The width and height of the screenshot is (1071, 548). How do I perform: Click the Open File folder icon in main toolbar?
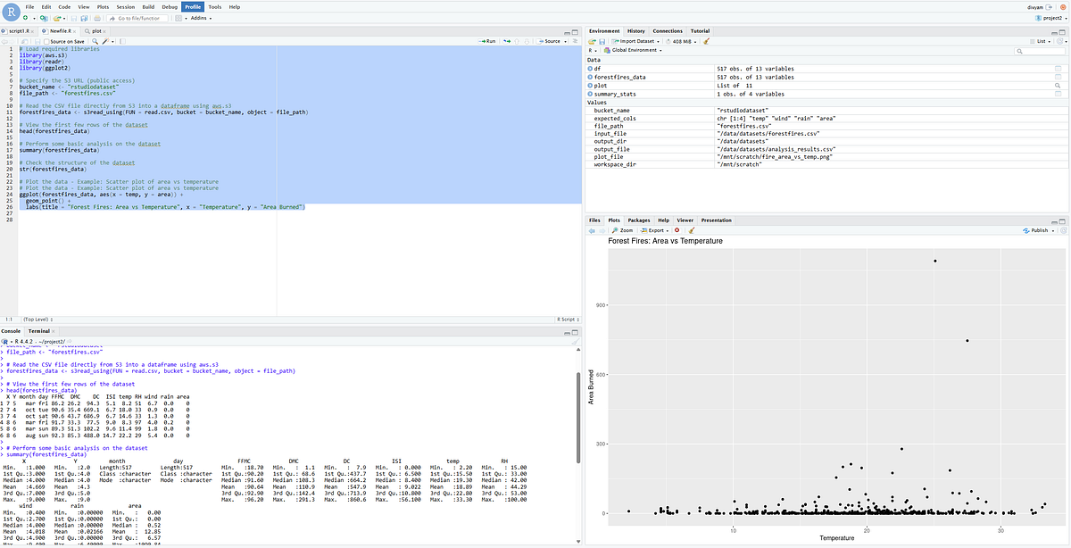(57, 18)
